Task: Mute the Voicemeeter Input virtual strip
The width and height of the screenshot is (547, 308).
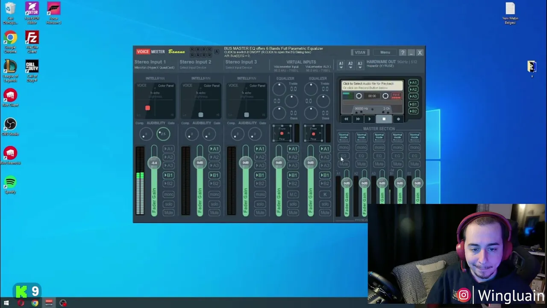Action: coord(293,213)
